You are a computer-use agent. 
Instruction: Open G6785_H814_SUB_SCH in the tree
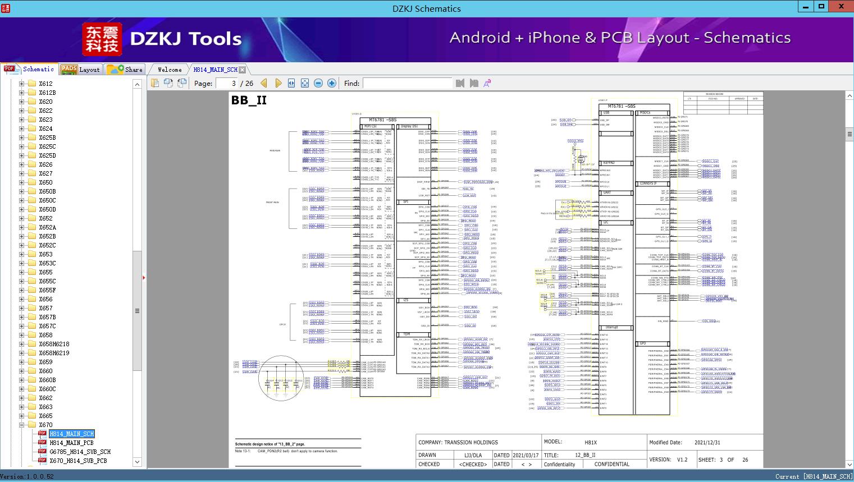(x=80, y=452)
